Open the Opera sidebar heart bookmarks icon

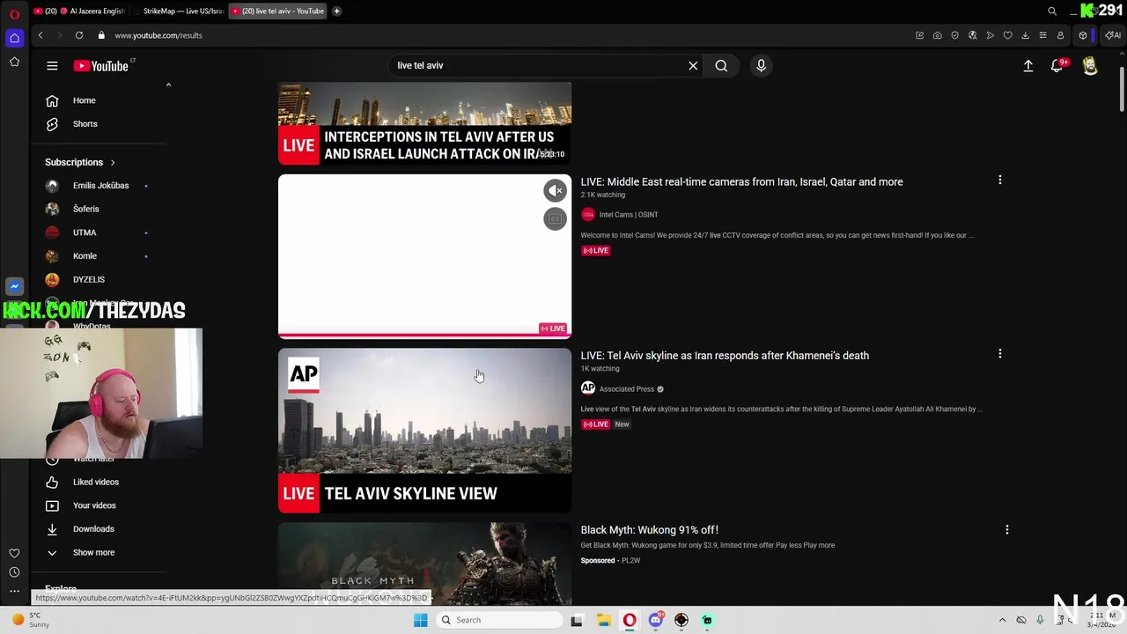tap(14, 553)
